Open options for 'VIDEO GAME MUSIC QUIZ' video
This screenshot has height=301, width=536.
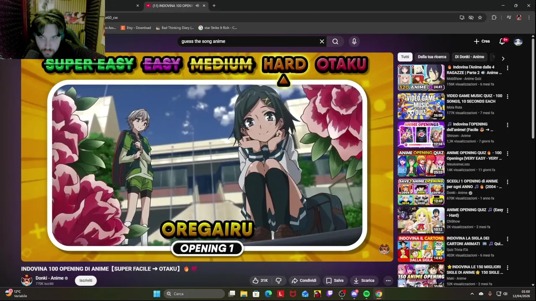tap(507, 96)
